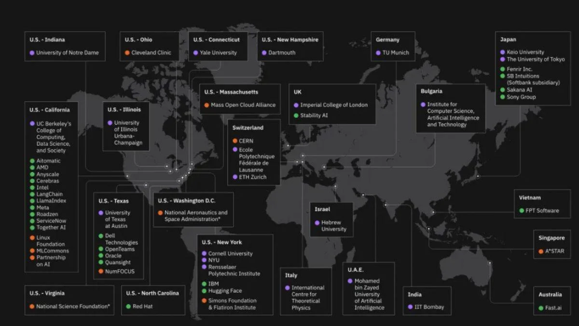Select Roadzen entry

tap(44, 214)
